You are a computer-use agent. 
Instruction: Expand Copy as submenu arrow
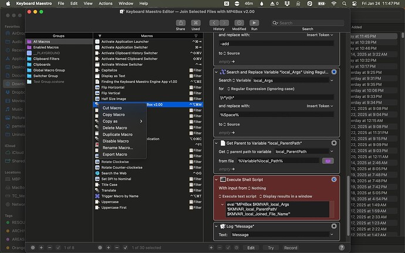click(141, 121)
